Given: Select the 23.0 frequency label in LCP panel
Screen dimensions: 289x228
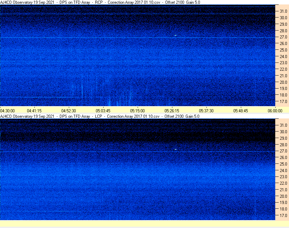Looking at the screenshot, I should pos(283,176).
